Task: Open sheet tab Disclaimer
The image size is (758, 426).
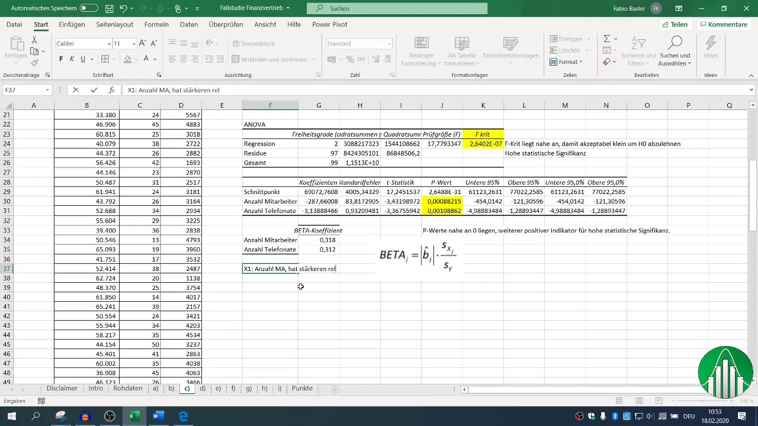Action: click(x=62, y=389)
